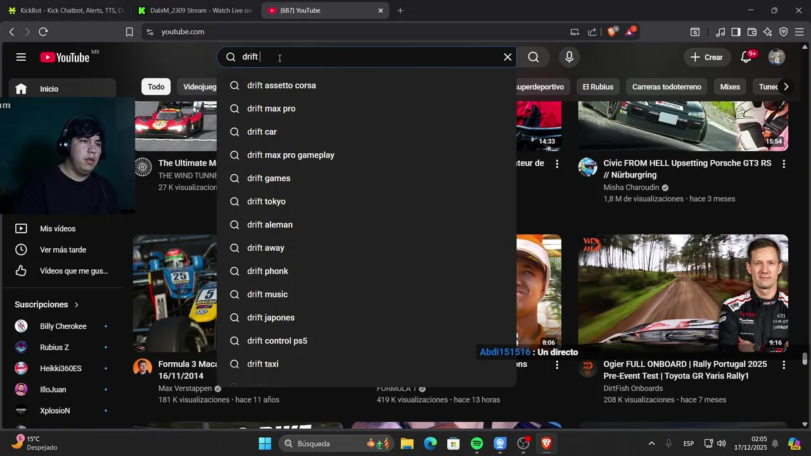Choose suggestion drift japones
This screenshot has width=811, height=456.
(366, 318)
